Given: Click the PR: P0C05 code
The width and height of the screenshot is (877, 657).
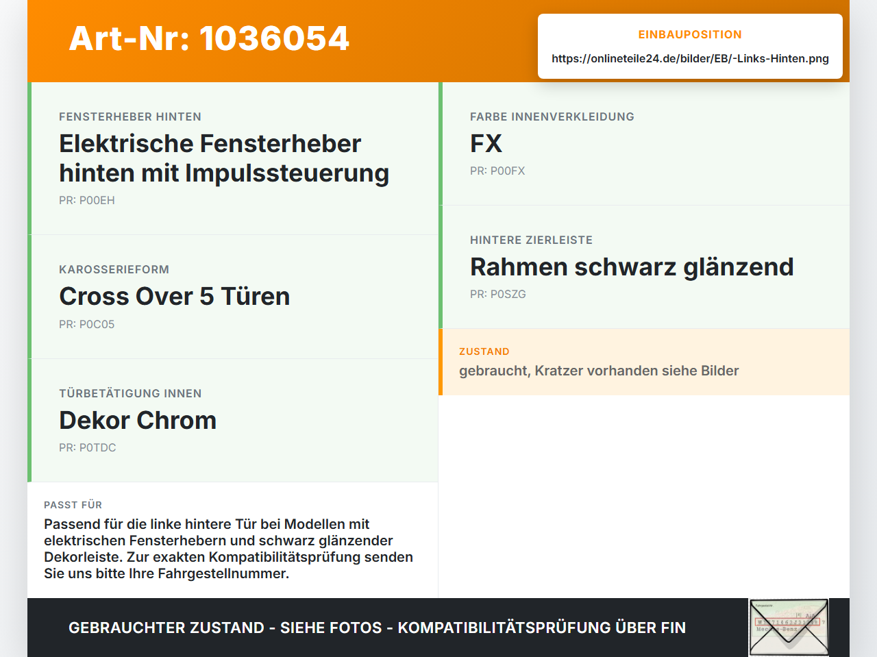Looking at the screenshot, I should pyautogui.click(x=86, y=324).
